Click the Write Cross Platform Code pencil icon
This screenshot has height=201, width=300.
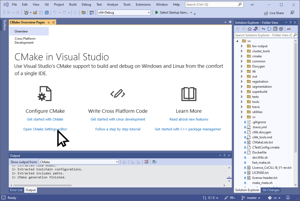pos(118,94)
